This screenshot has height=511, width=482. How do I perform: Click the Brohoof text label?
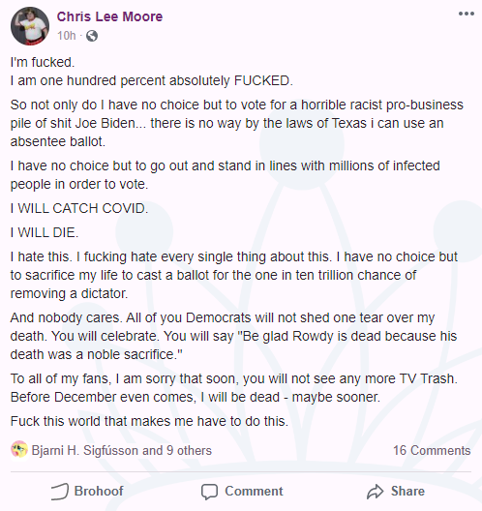pyautogui.click(x=99, y=491)
